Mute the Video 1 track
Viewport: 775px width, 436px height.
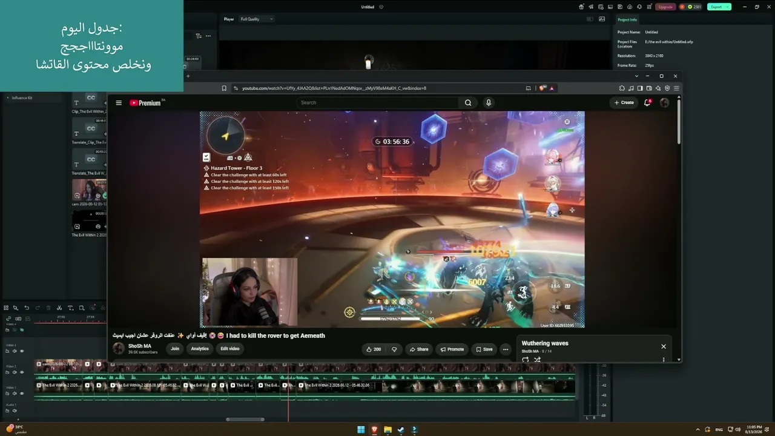pos(15,394)
